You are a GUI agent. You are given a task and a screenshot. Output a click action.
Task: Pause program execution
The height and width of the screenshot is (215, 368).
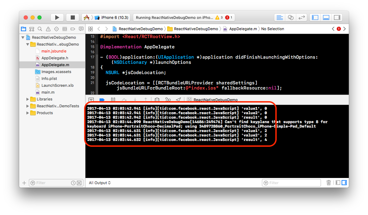[113, 100]
